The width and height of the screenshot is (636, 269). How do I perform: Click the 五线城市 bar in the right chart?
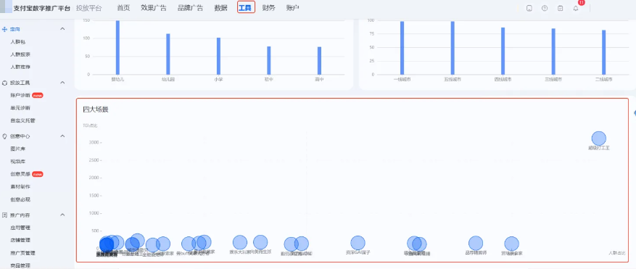coord(453,48)
